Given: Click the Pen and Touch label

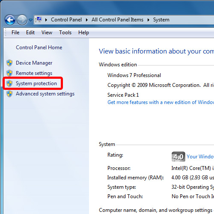Looking at the screenshot, I should 125,196.
